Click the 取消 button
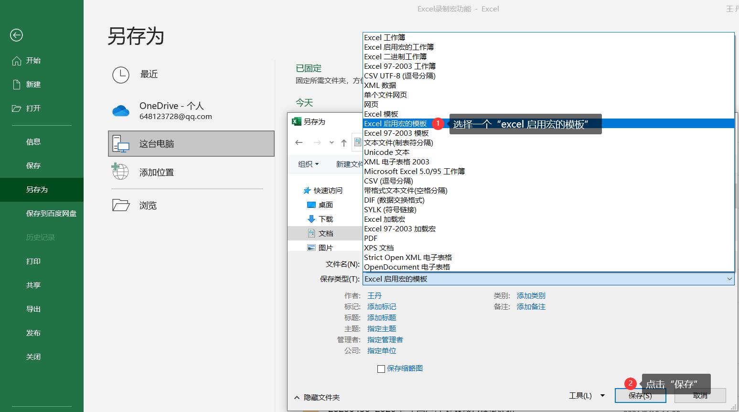The height and width of the screenshot is (412, 739). coord(700,395)
